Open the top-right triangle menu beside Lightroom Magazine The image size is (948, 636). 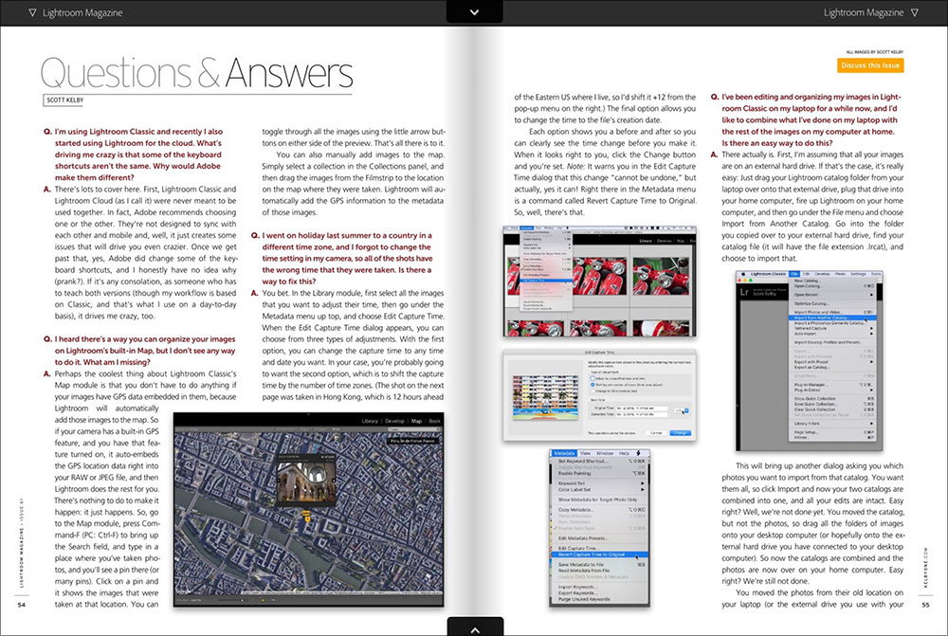point(915,12)
